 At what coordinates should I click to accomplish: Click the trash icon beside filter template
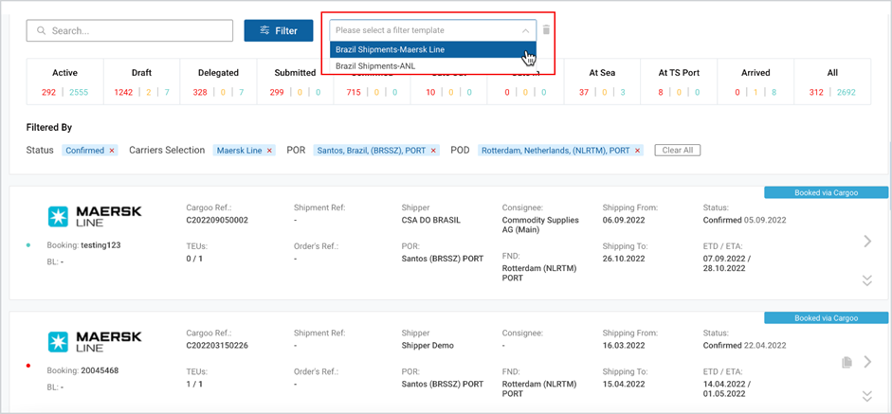(546, 30)
